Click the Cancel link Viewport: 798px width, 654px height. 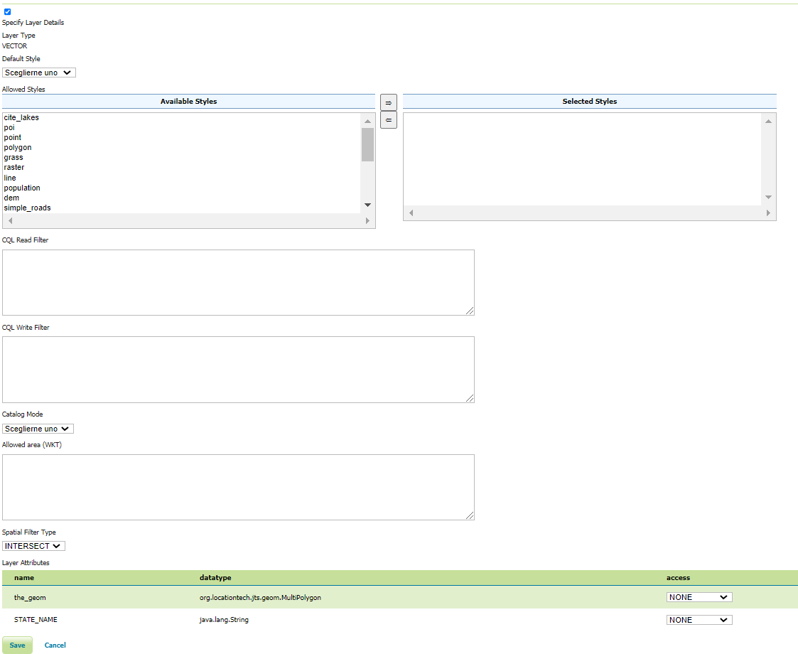55,645
